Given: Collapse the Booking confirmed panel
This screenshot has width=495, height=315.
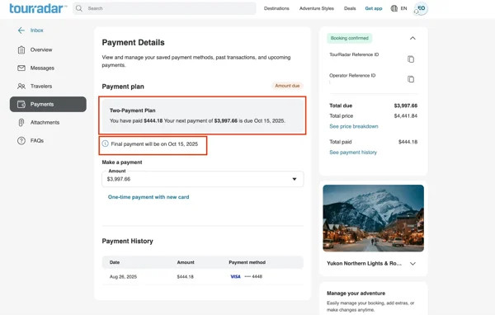Looking at the screenshot, I should tap(412, 38).
